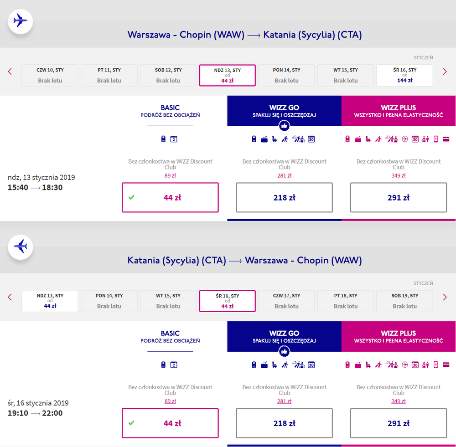Click the outbound WIZZ PLUS credit card refund icon
Image resolution: width=456 pixels, height=447 pixels.
click(x=446, y=139)
